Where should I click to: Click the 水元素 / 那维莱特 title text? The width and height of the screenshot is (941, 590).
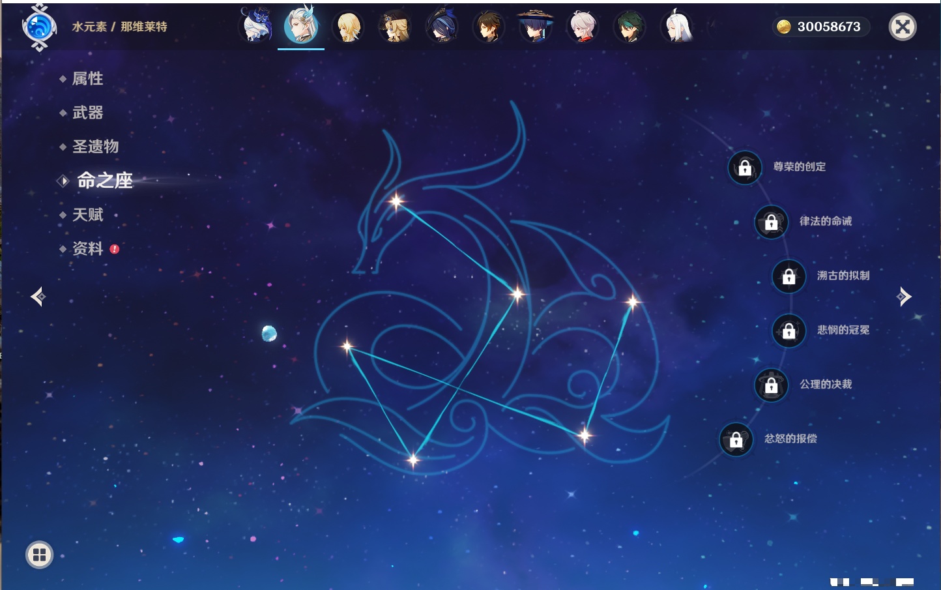coord(119,27)
